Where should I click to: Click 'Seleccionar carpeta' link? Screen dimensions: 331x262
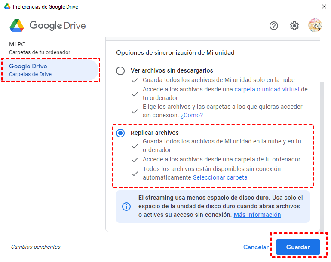point(220,177)
